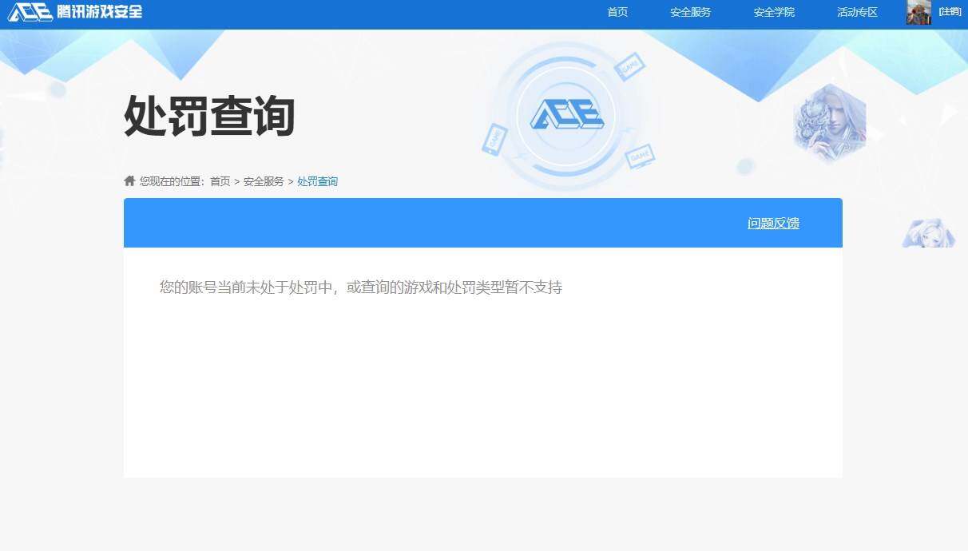This screenshot has height=551, width=968.
Task: Select the 处罚查询 breadcrumb entry
Action: pyautogui.click(x=317, y=181)
